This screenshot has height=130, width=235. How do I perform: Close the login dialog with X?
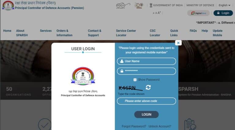pos(178,43)
